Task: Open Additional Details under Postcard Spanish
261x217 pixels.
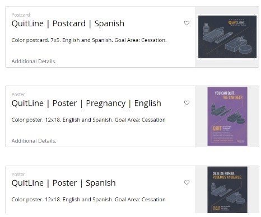Action: pos(34,62)
